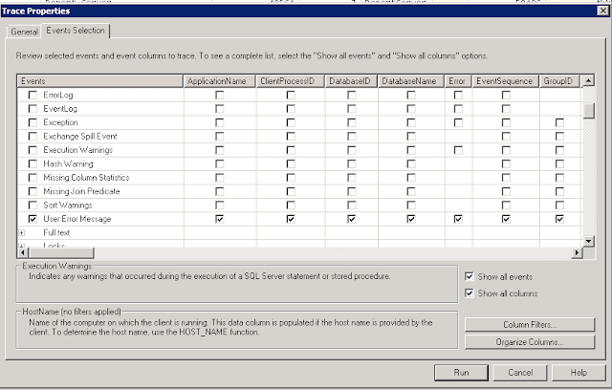The image size is (612, 390).
Task: Click the horizontal scrollbar left arrow
Action: click(23, 252)
